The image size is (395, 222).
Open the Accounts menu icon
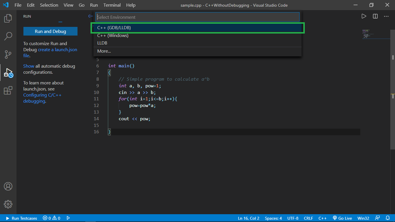[x=8, y=186]
